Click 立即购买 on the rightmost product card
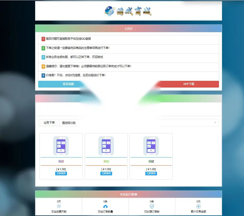The width and height of the screenshot is (244, 216). click(x=151, y=173)
